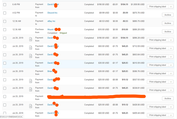Print shipping label in $663.84 USD row

[x=158, y=57]
